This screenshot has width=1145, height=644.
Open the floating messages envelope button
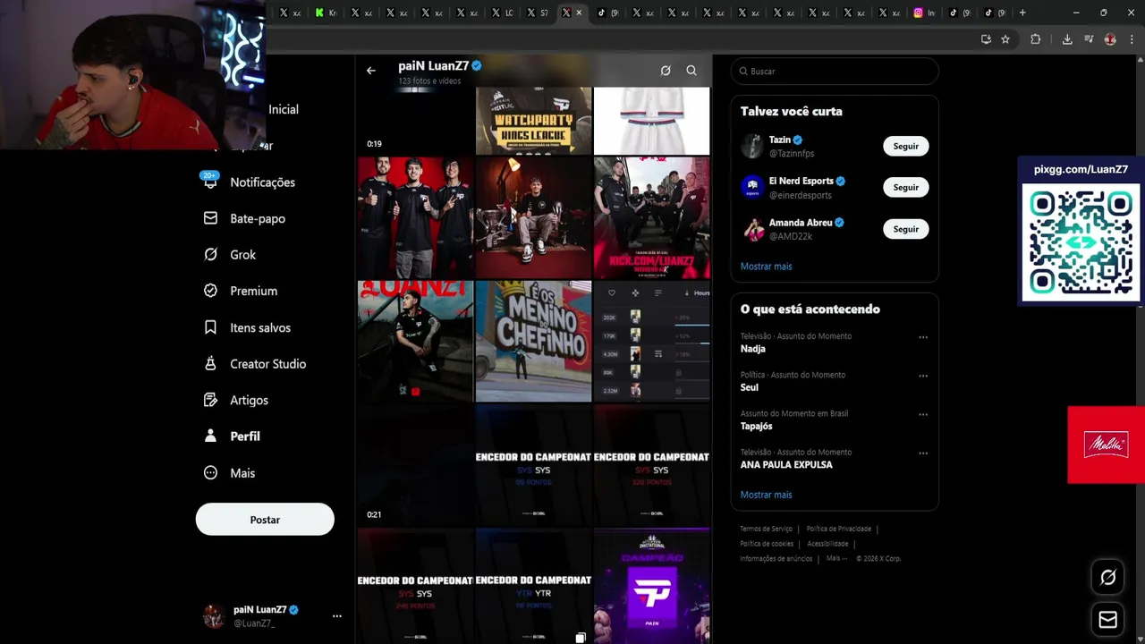[x=1107, y=620]
